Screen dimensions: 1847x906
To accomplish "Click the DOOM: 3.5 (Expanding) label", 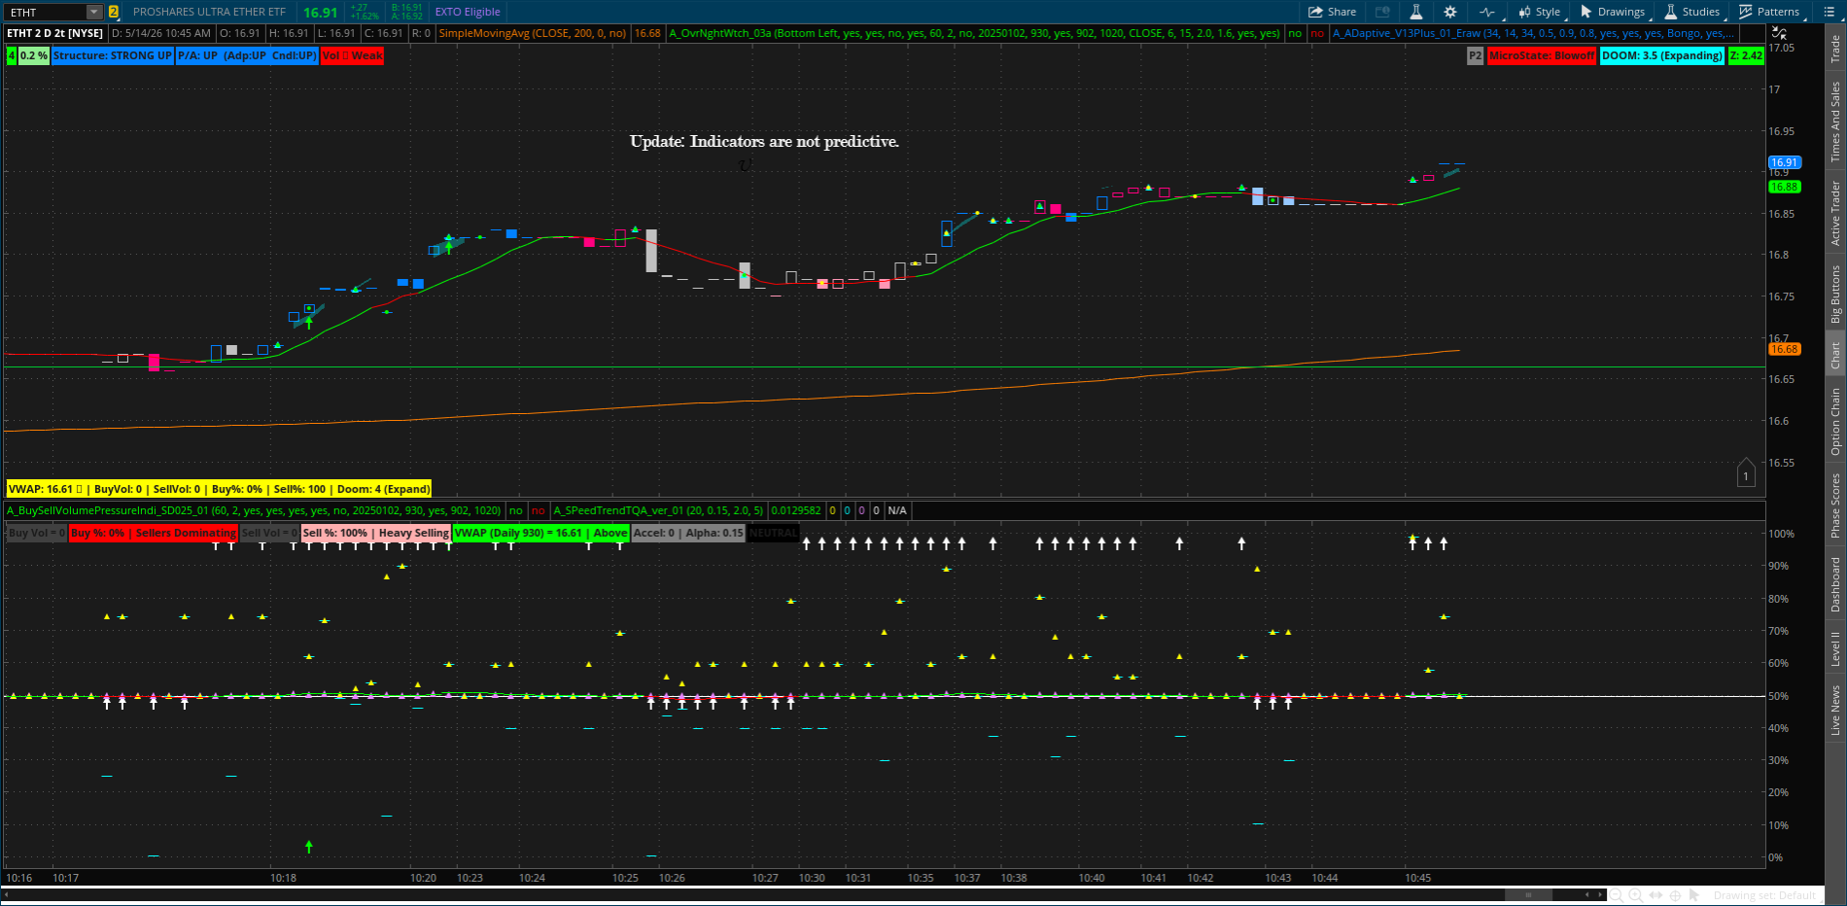I will [x=1661, y=55].
